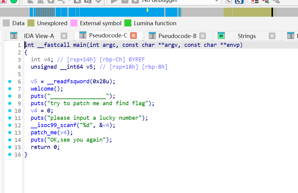Close the Pseudocode-C tab

tap(133, 35)
